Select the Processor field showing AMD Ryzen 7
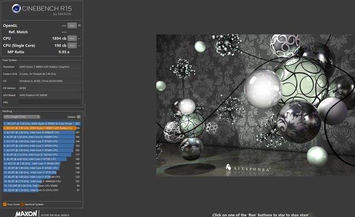Screen dimensions: 355x217 49,67
